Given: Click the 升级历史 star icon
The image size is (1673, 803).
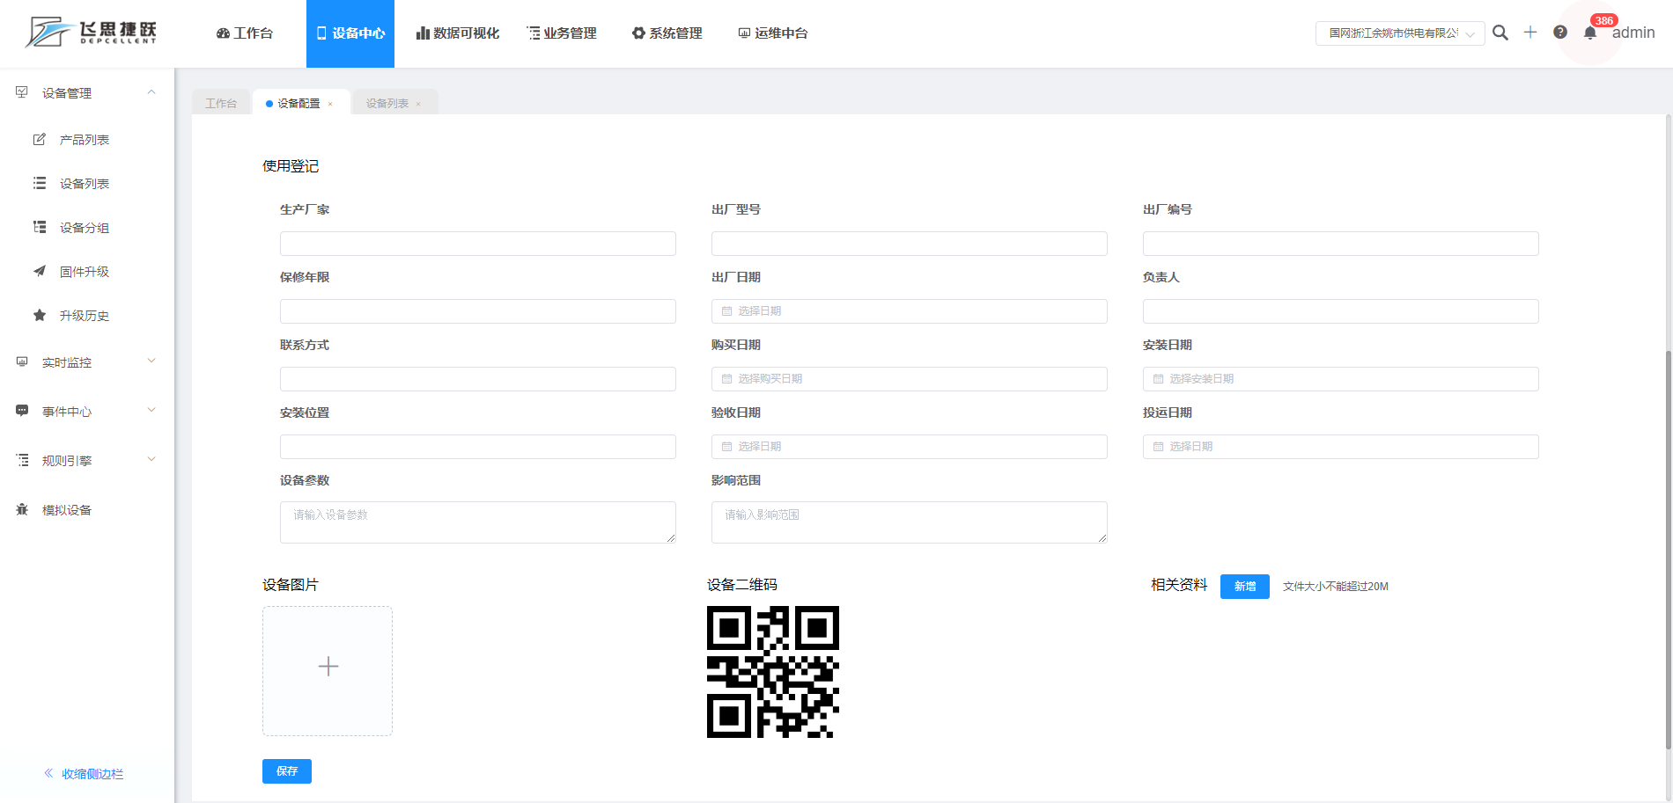Looking at the screenshot, I should (40, 316).
